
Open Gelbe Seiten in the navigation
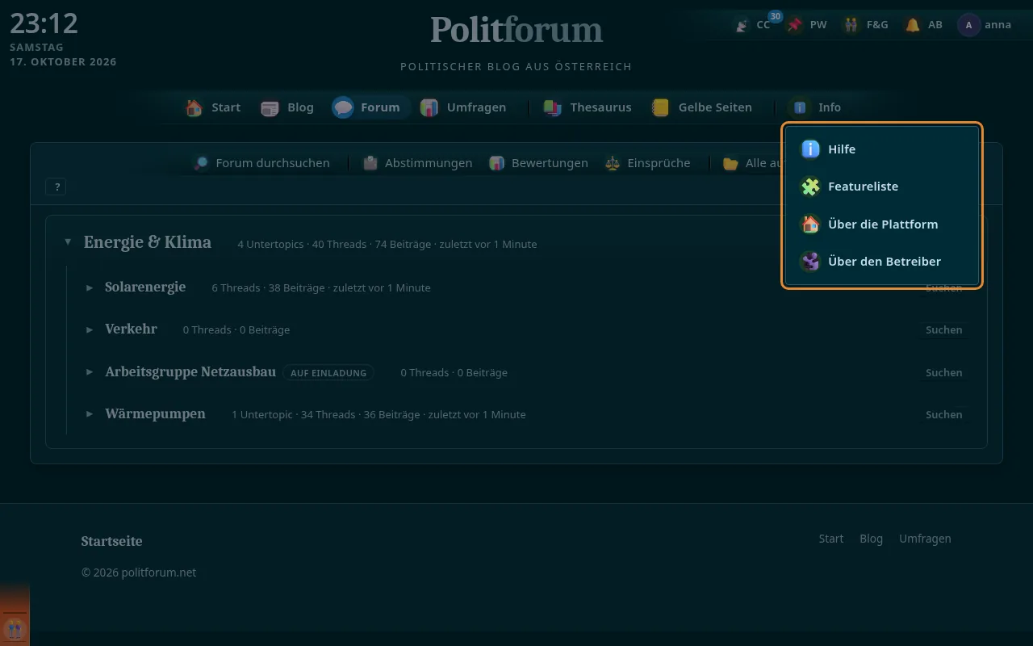[x=702, y=107]
